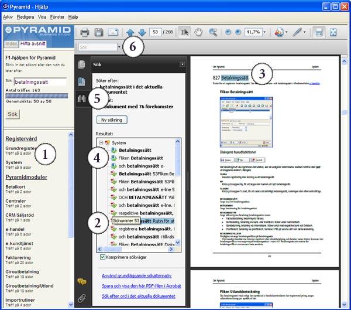Open the Visa menu
The width and height of the screenshot is (351, 310).
42,17
